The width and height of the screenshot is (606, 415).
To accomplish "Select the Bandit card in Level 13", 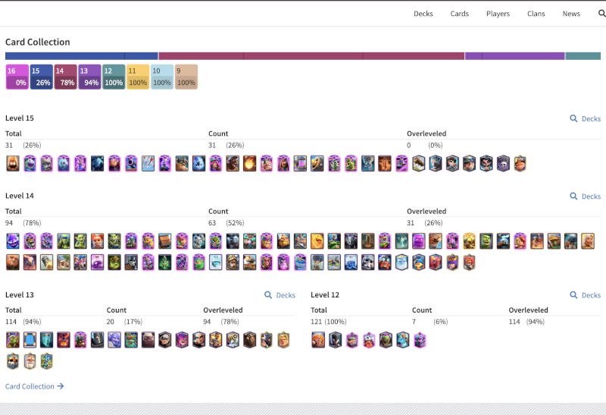I will click(165, 340).
